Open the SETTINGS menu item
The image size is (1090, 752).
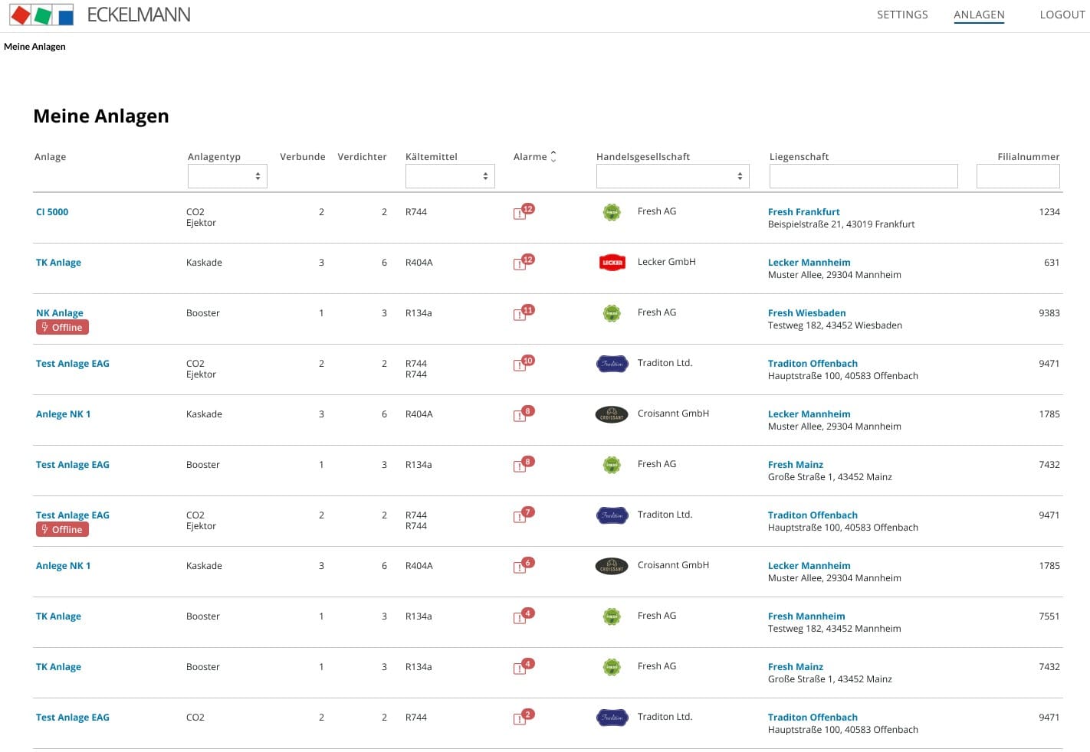point(902,15)
